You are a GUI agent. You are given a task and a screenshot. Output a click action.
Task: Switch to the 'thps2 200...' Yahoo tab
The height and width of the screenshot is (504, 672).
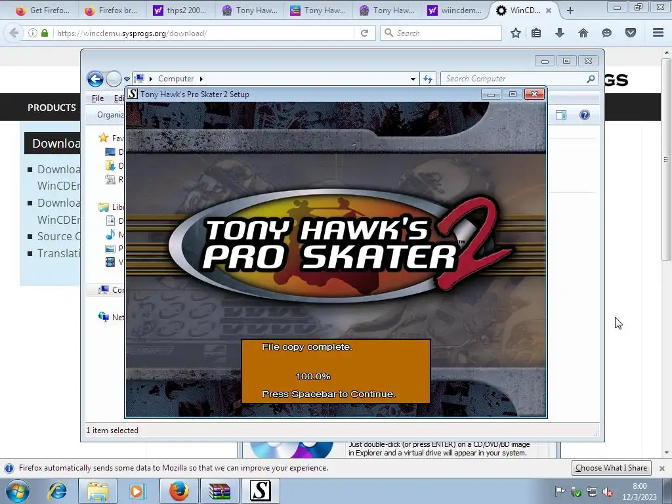point(180,10)
